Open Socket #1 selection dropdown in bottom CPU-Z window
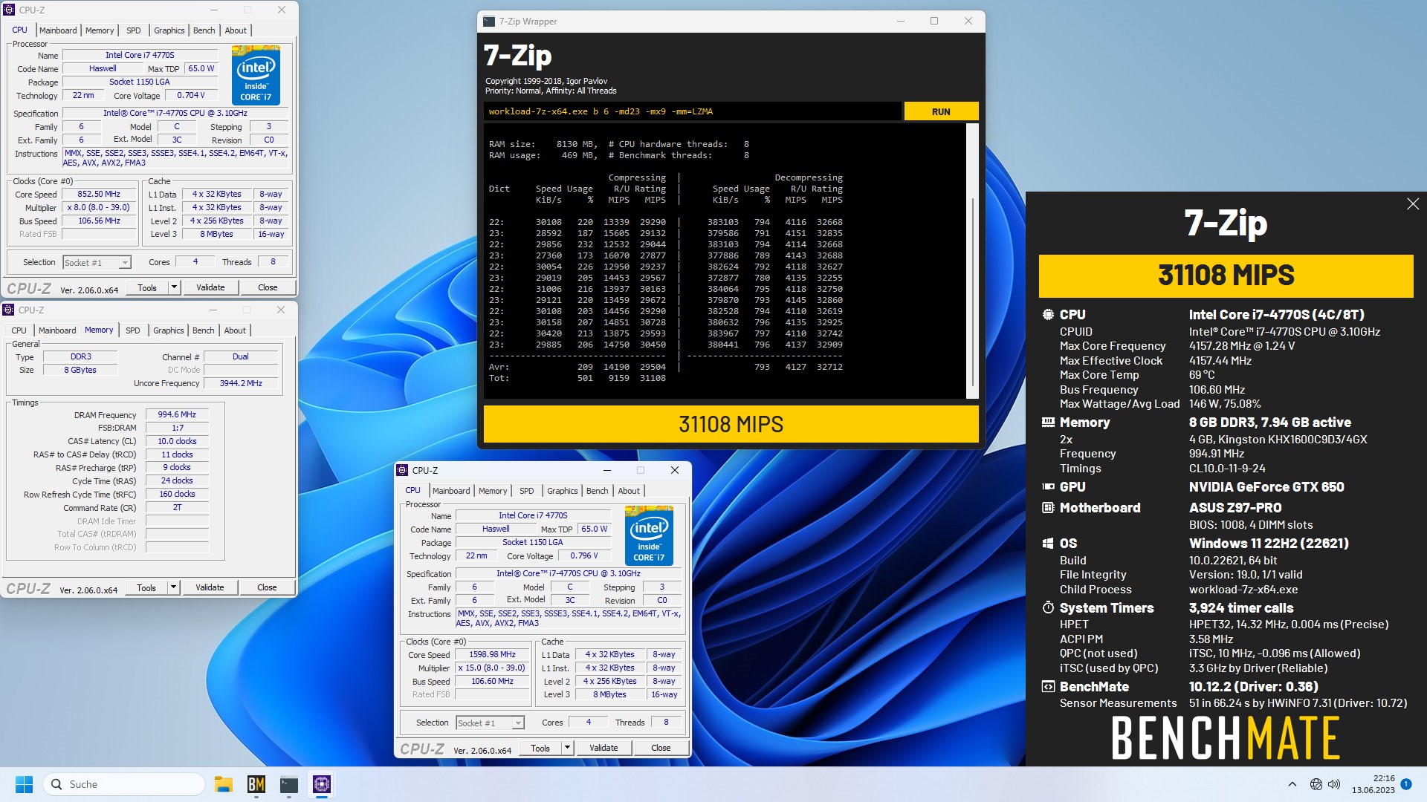 click(x=490, y=723)
